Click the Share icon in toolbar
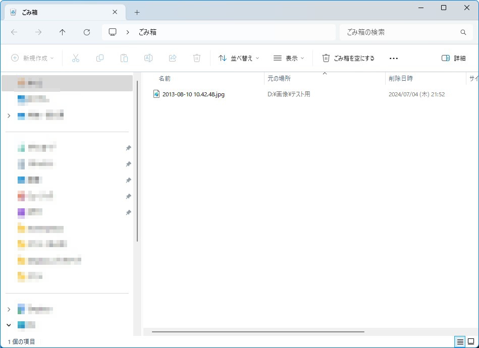Viewport: 479px width, 348px height. tap(173, 58)
